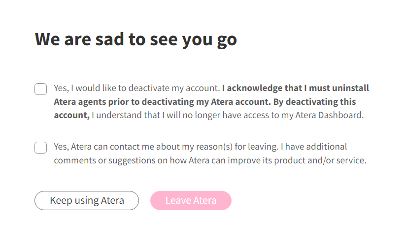
Task: Tick the box acknowledging Atera agents uninstall
Action: (40, 89)
